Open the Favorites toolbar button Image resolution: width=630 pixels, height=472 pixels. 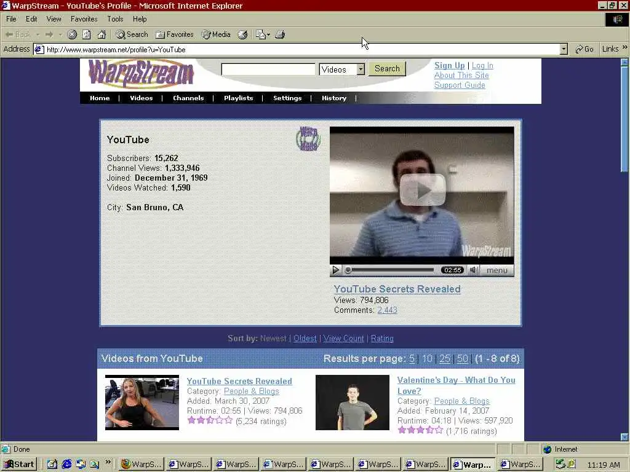(x=174, y=34)
